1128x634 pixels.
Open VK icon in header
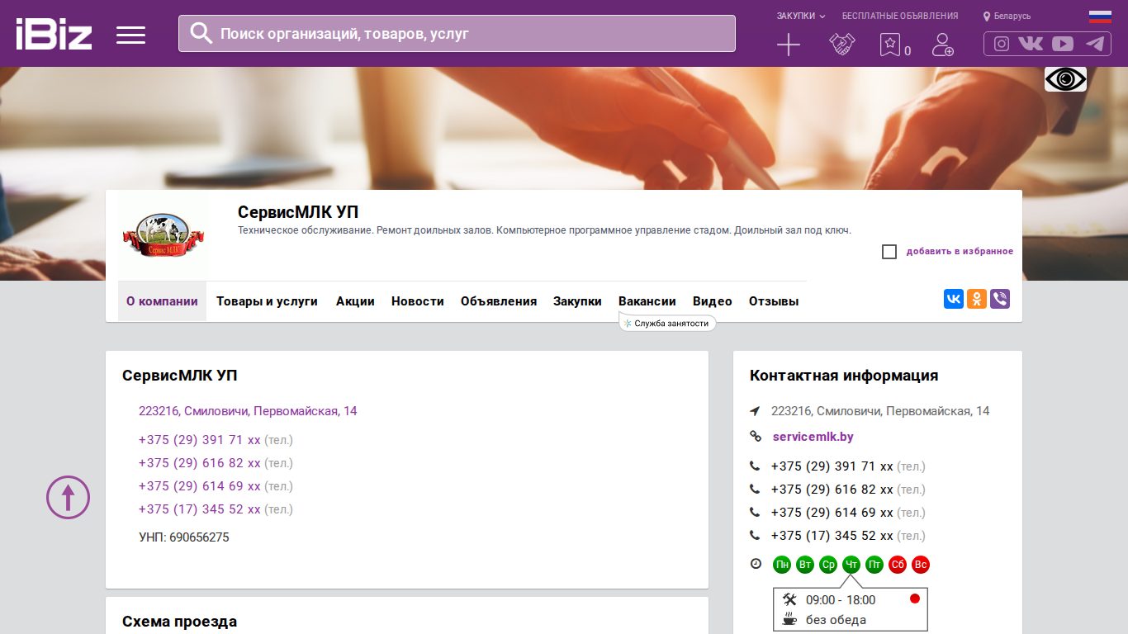(1031, 44)
